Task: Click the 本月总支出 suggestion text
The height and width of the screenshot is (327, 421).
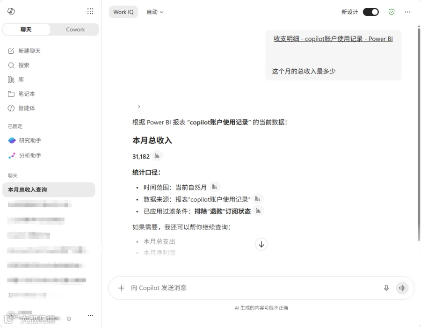Action: coord(159,241)
